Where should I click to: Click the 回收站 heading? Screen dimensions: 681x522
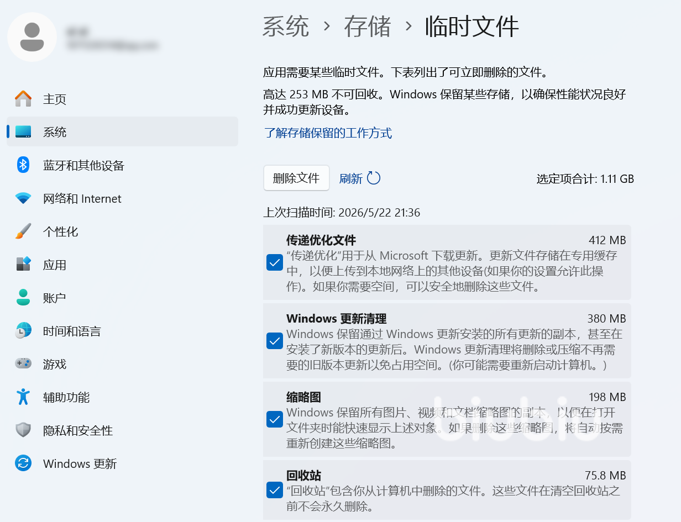(303, 476)
